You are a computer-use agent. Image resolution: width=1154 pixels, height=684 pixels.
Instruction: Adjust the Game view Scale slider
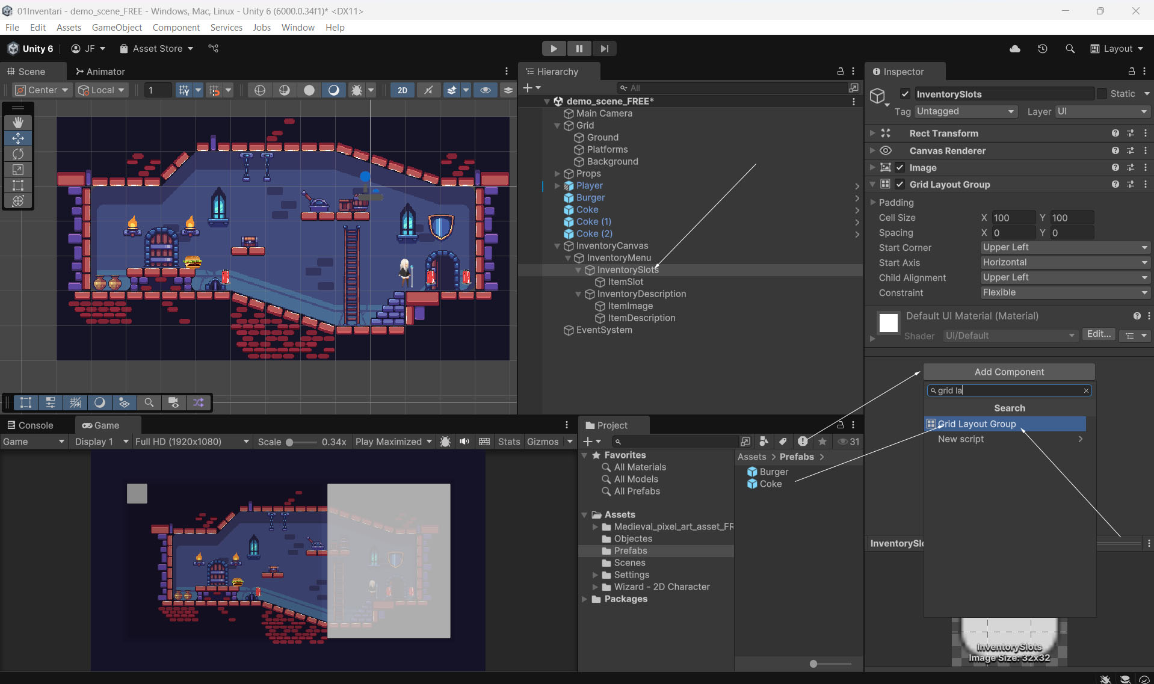290,442
